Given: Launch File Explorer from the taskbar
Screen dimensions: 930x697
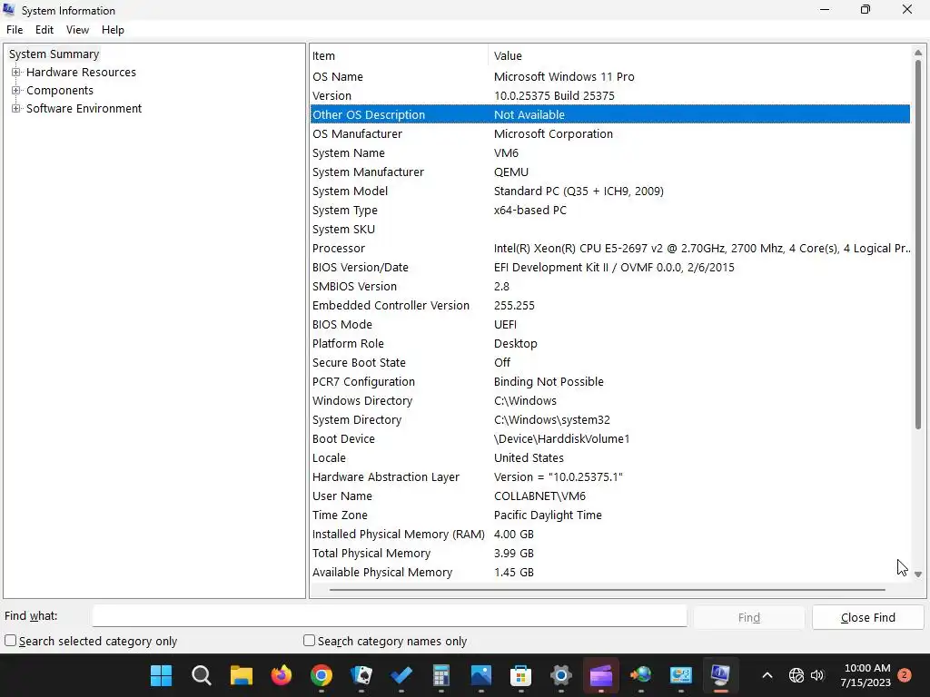Looking at the screenshot, I should [242, 675].
